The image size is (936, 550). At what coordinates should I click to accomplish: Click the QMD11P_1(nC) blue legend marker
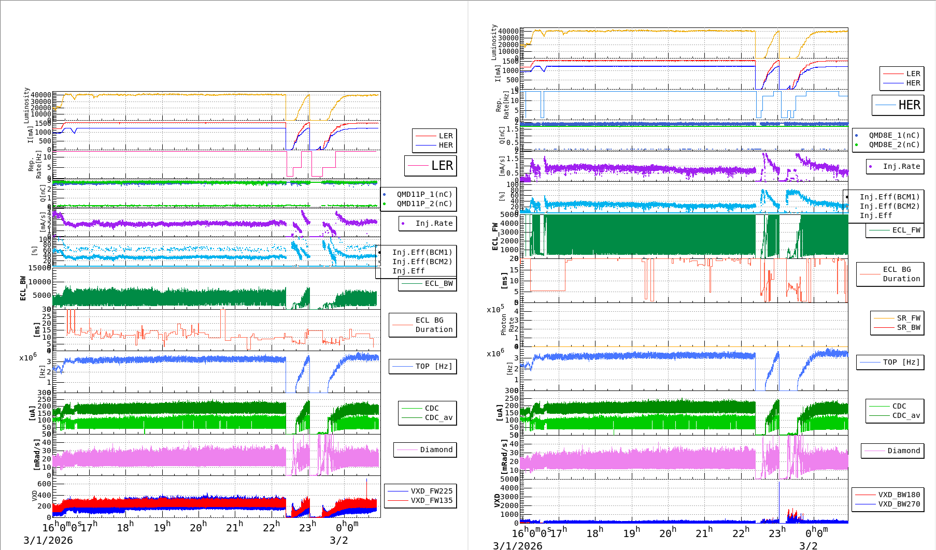(384, 195)
